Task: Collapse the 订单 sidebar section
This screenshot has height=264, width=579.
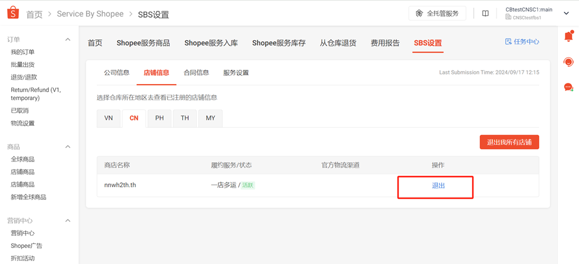Action: tap(68, 40)
